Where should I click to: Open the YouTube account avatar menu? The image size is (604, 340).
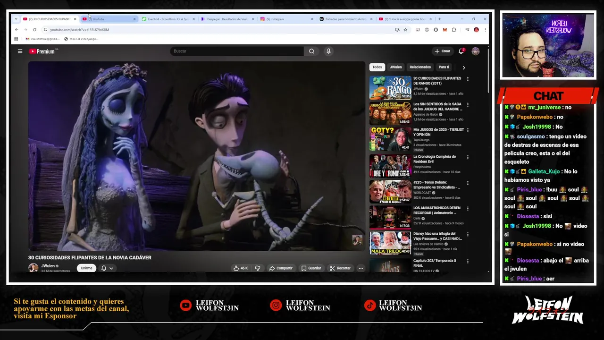click(x=476, y=51)
